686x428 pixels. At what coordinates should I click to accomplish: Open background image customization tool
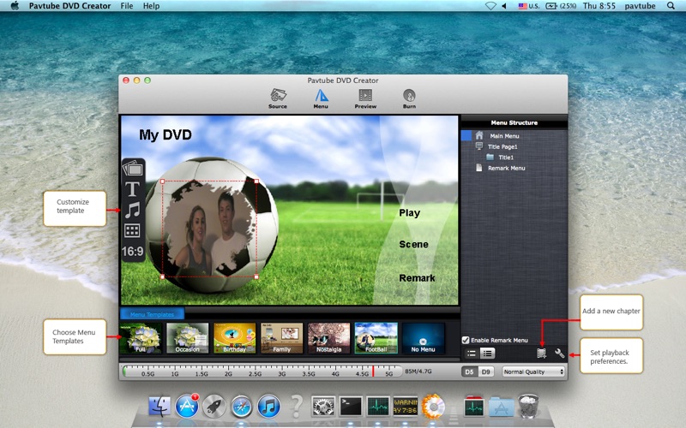click(x=133, y=169)
